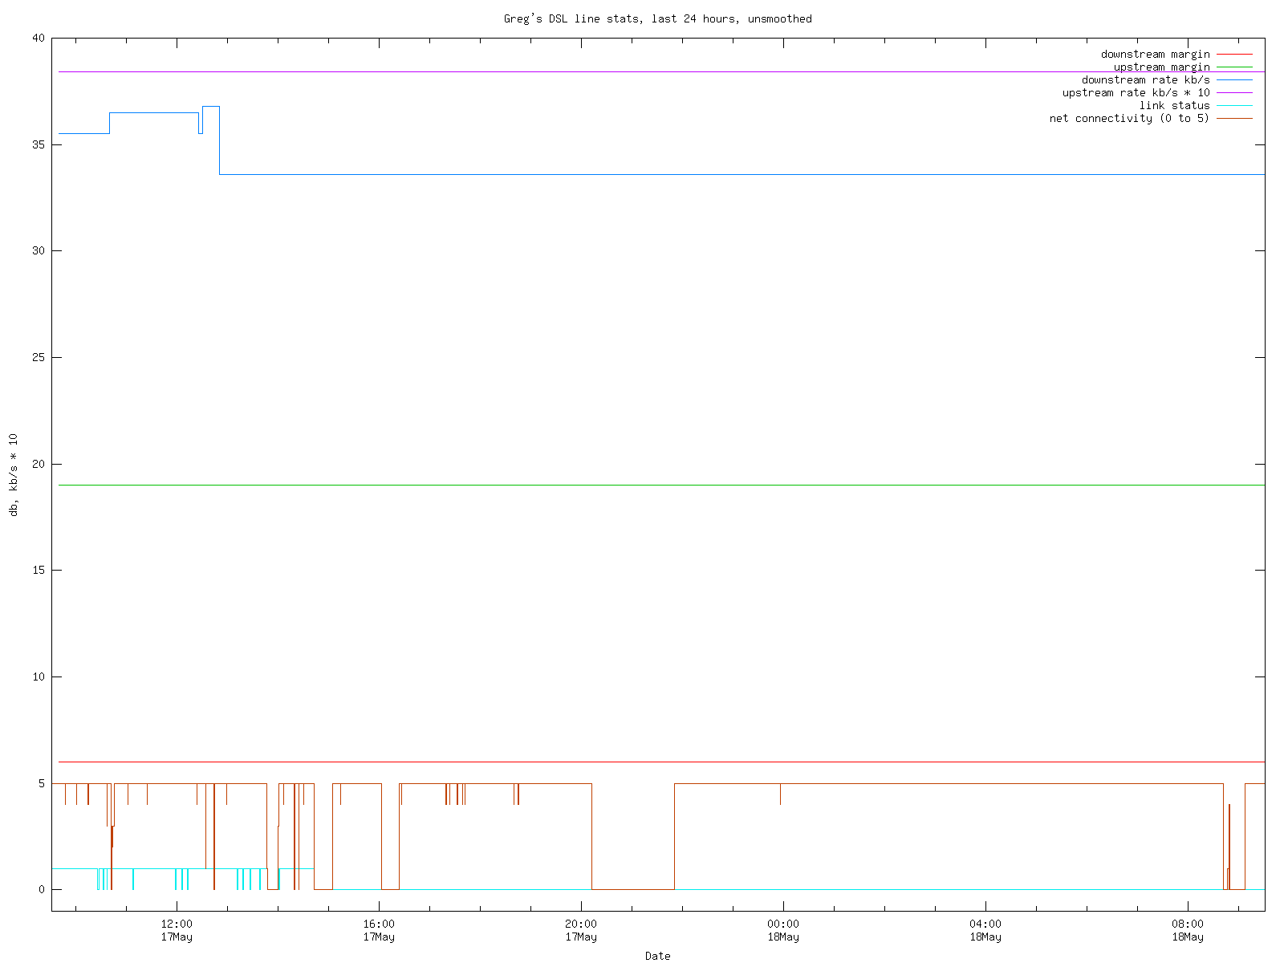Click the green horizontal line at 19
1284x963 pixels.
(x=661, y=485)
